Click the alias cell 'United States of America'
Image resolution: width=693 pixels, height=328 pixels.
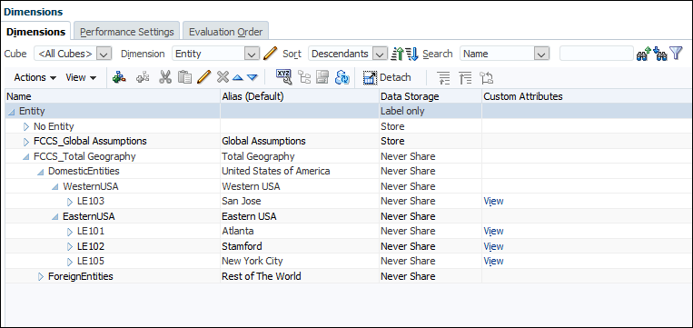(x=276, y=171)
